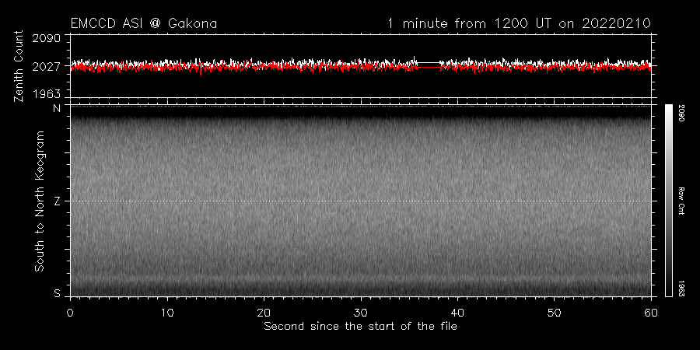The width and height of the screenshot is (700, 350).
Task: Click the flat data-gap segment in zenith plot
Action: [x=429, y=65]
